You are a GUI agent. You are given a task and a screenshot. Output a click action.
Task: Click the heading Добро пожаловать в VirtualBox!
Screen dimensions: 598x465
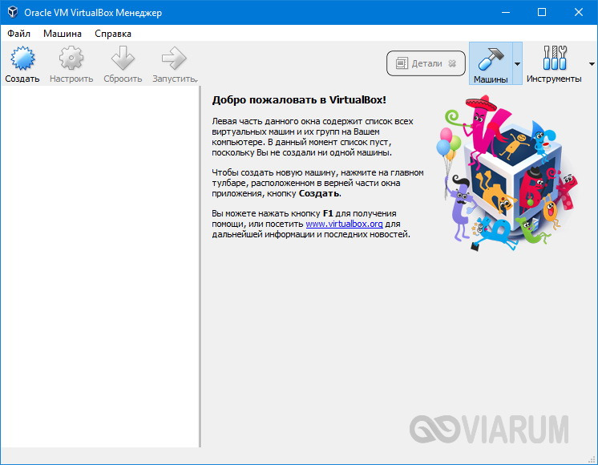[x=299, y=100]
